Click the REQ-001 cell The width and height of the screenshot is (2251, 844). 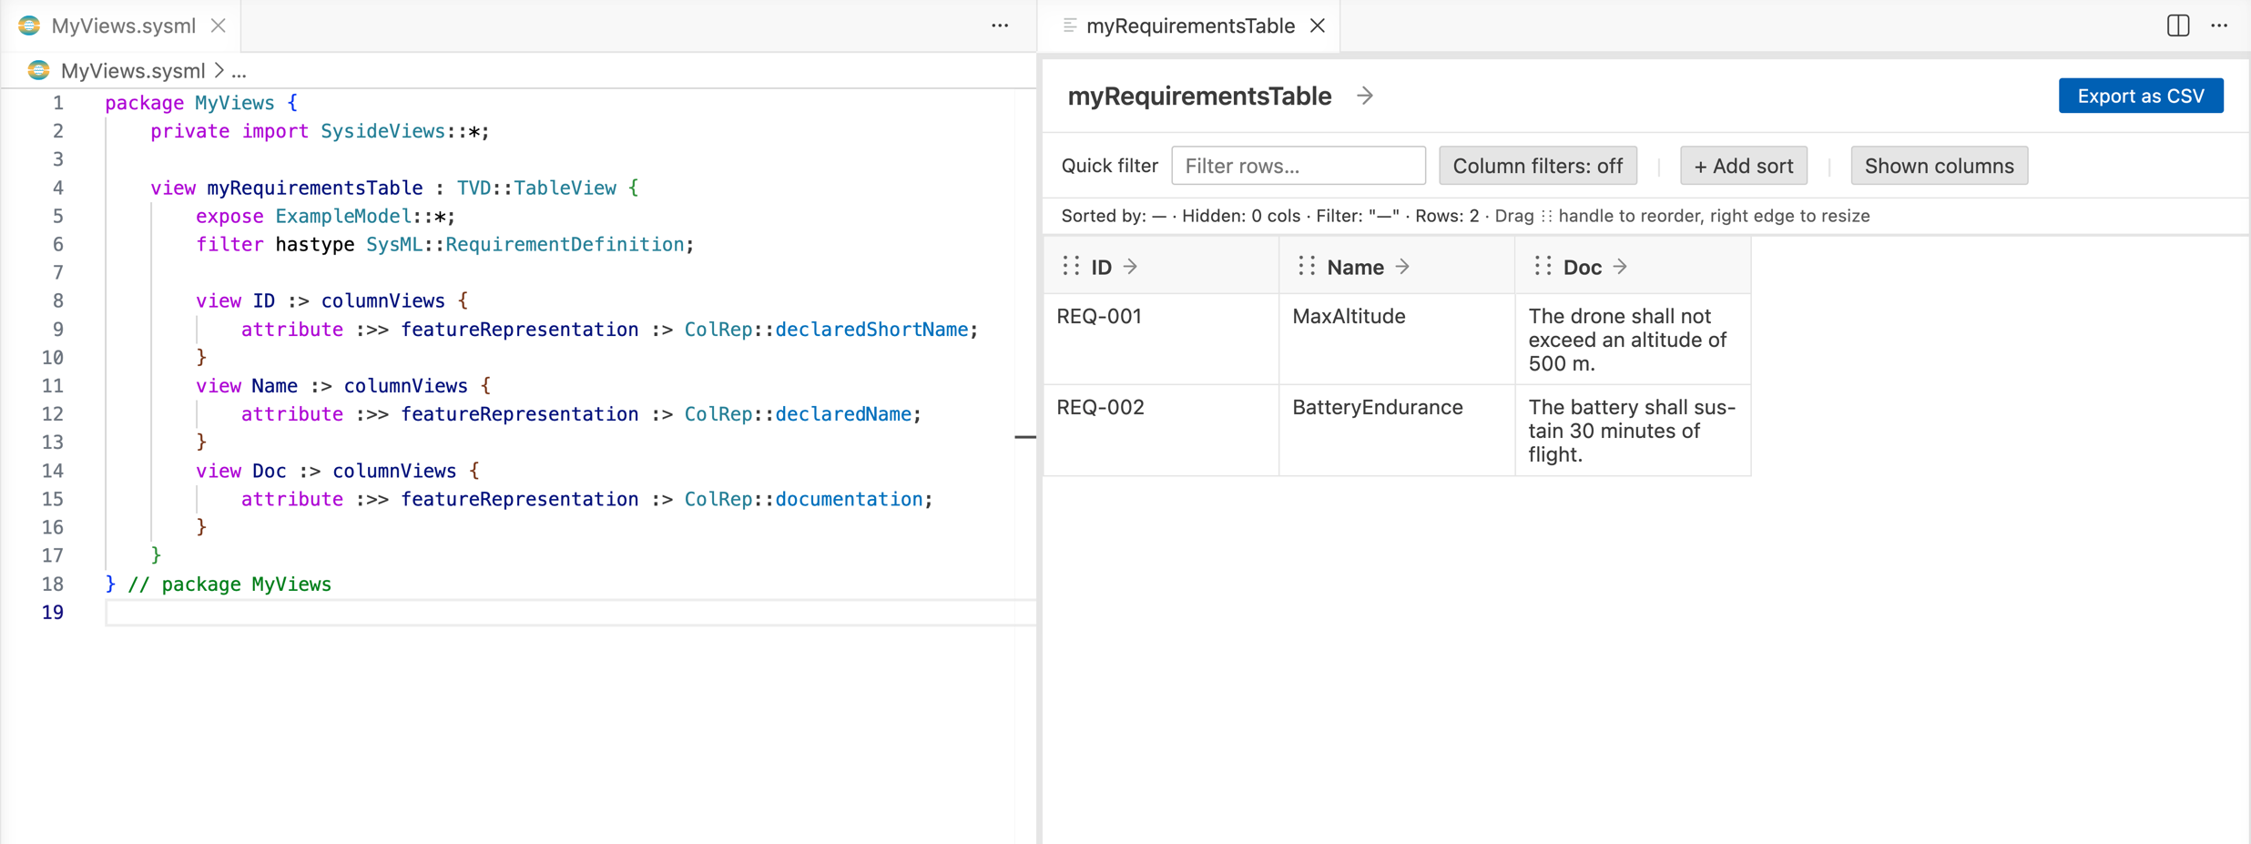pos(1160,339)
